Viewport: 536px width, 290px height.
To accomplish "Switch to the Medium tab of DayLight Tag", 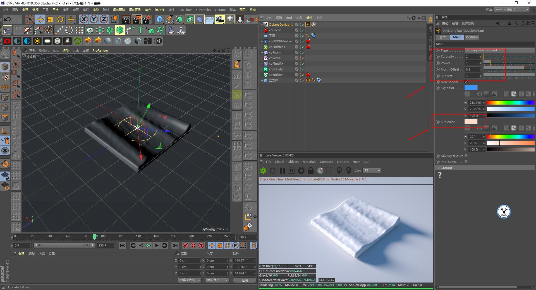I will point(471,37).
